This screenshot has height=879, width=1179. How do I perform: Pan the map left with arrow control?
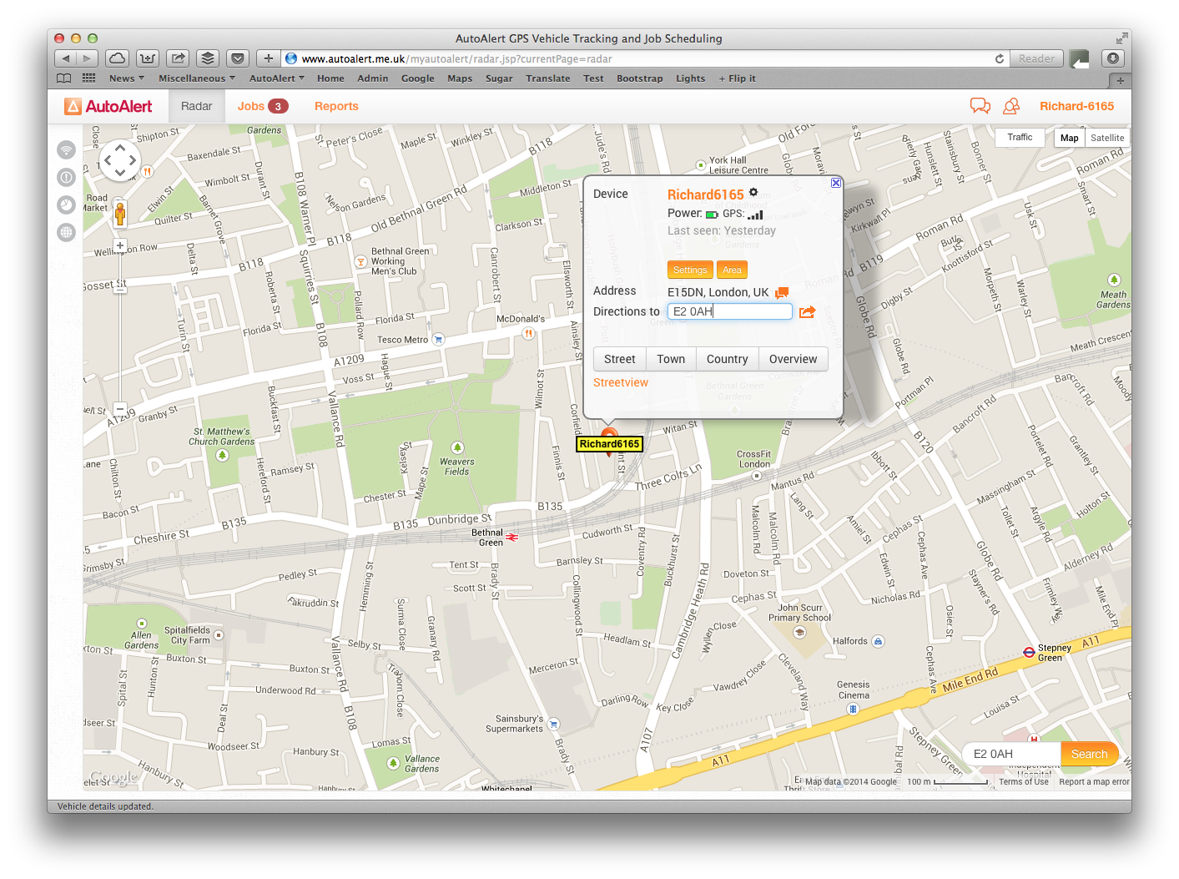click(108, 160)
